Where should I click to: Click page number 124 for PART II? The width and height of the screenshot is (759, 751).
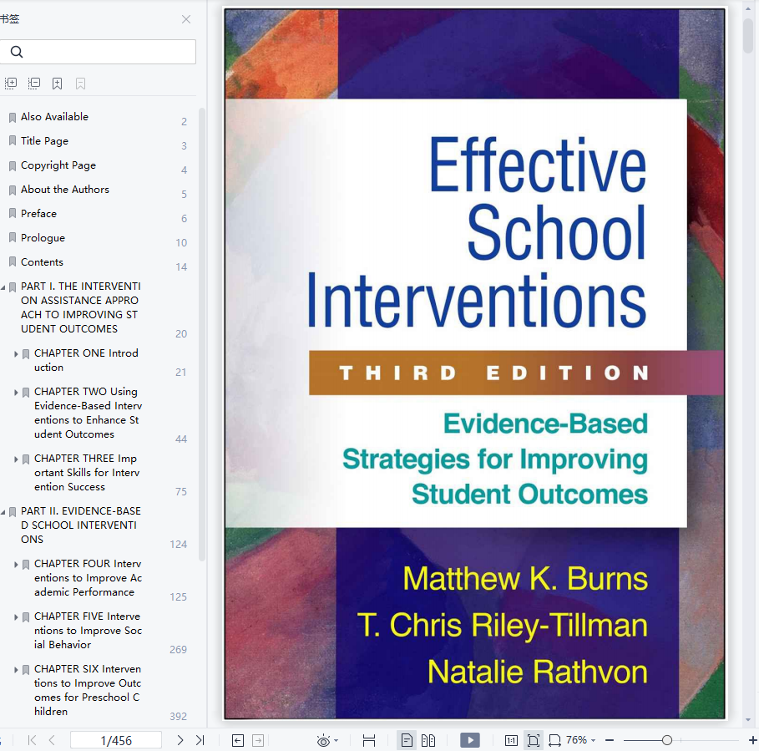pyautogui.click(x=178, y=544)
